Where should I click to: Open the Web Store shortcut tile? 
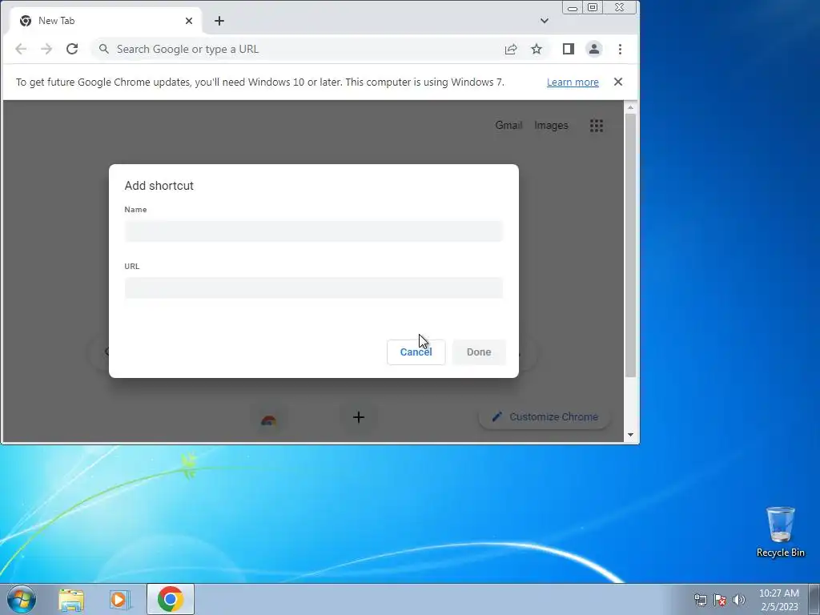(x=268, y=420)
